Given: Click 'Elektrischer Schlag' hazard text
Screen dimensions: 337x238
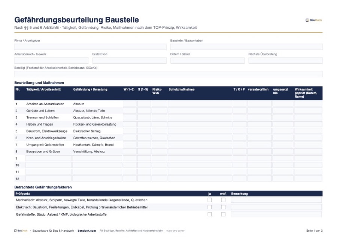Looking at the screenshot, I should (87, 131).
